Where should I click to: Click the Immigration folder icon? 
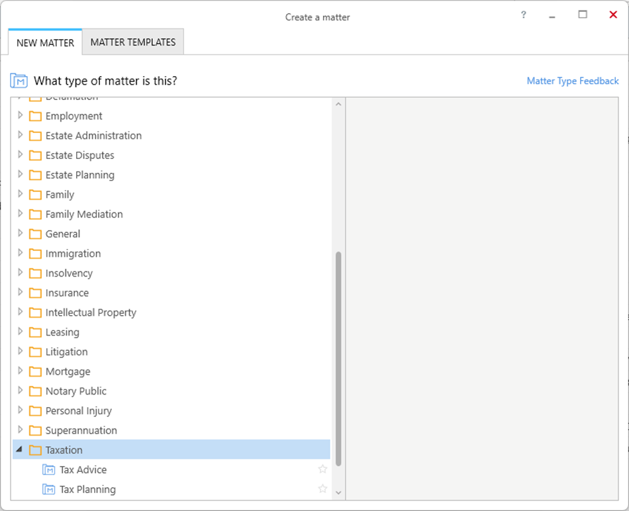pos(35,254)
